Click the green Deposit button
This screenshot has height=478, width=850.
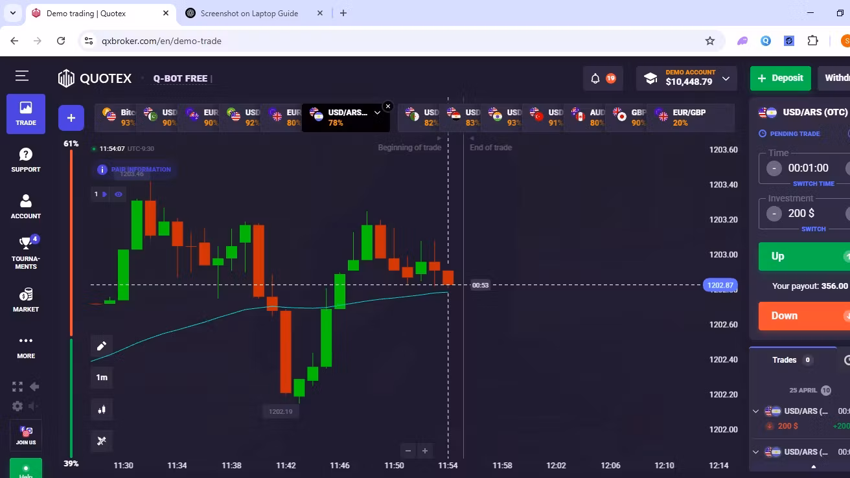click(780, 78)
